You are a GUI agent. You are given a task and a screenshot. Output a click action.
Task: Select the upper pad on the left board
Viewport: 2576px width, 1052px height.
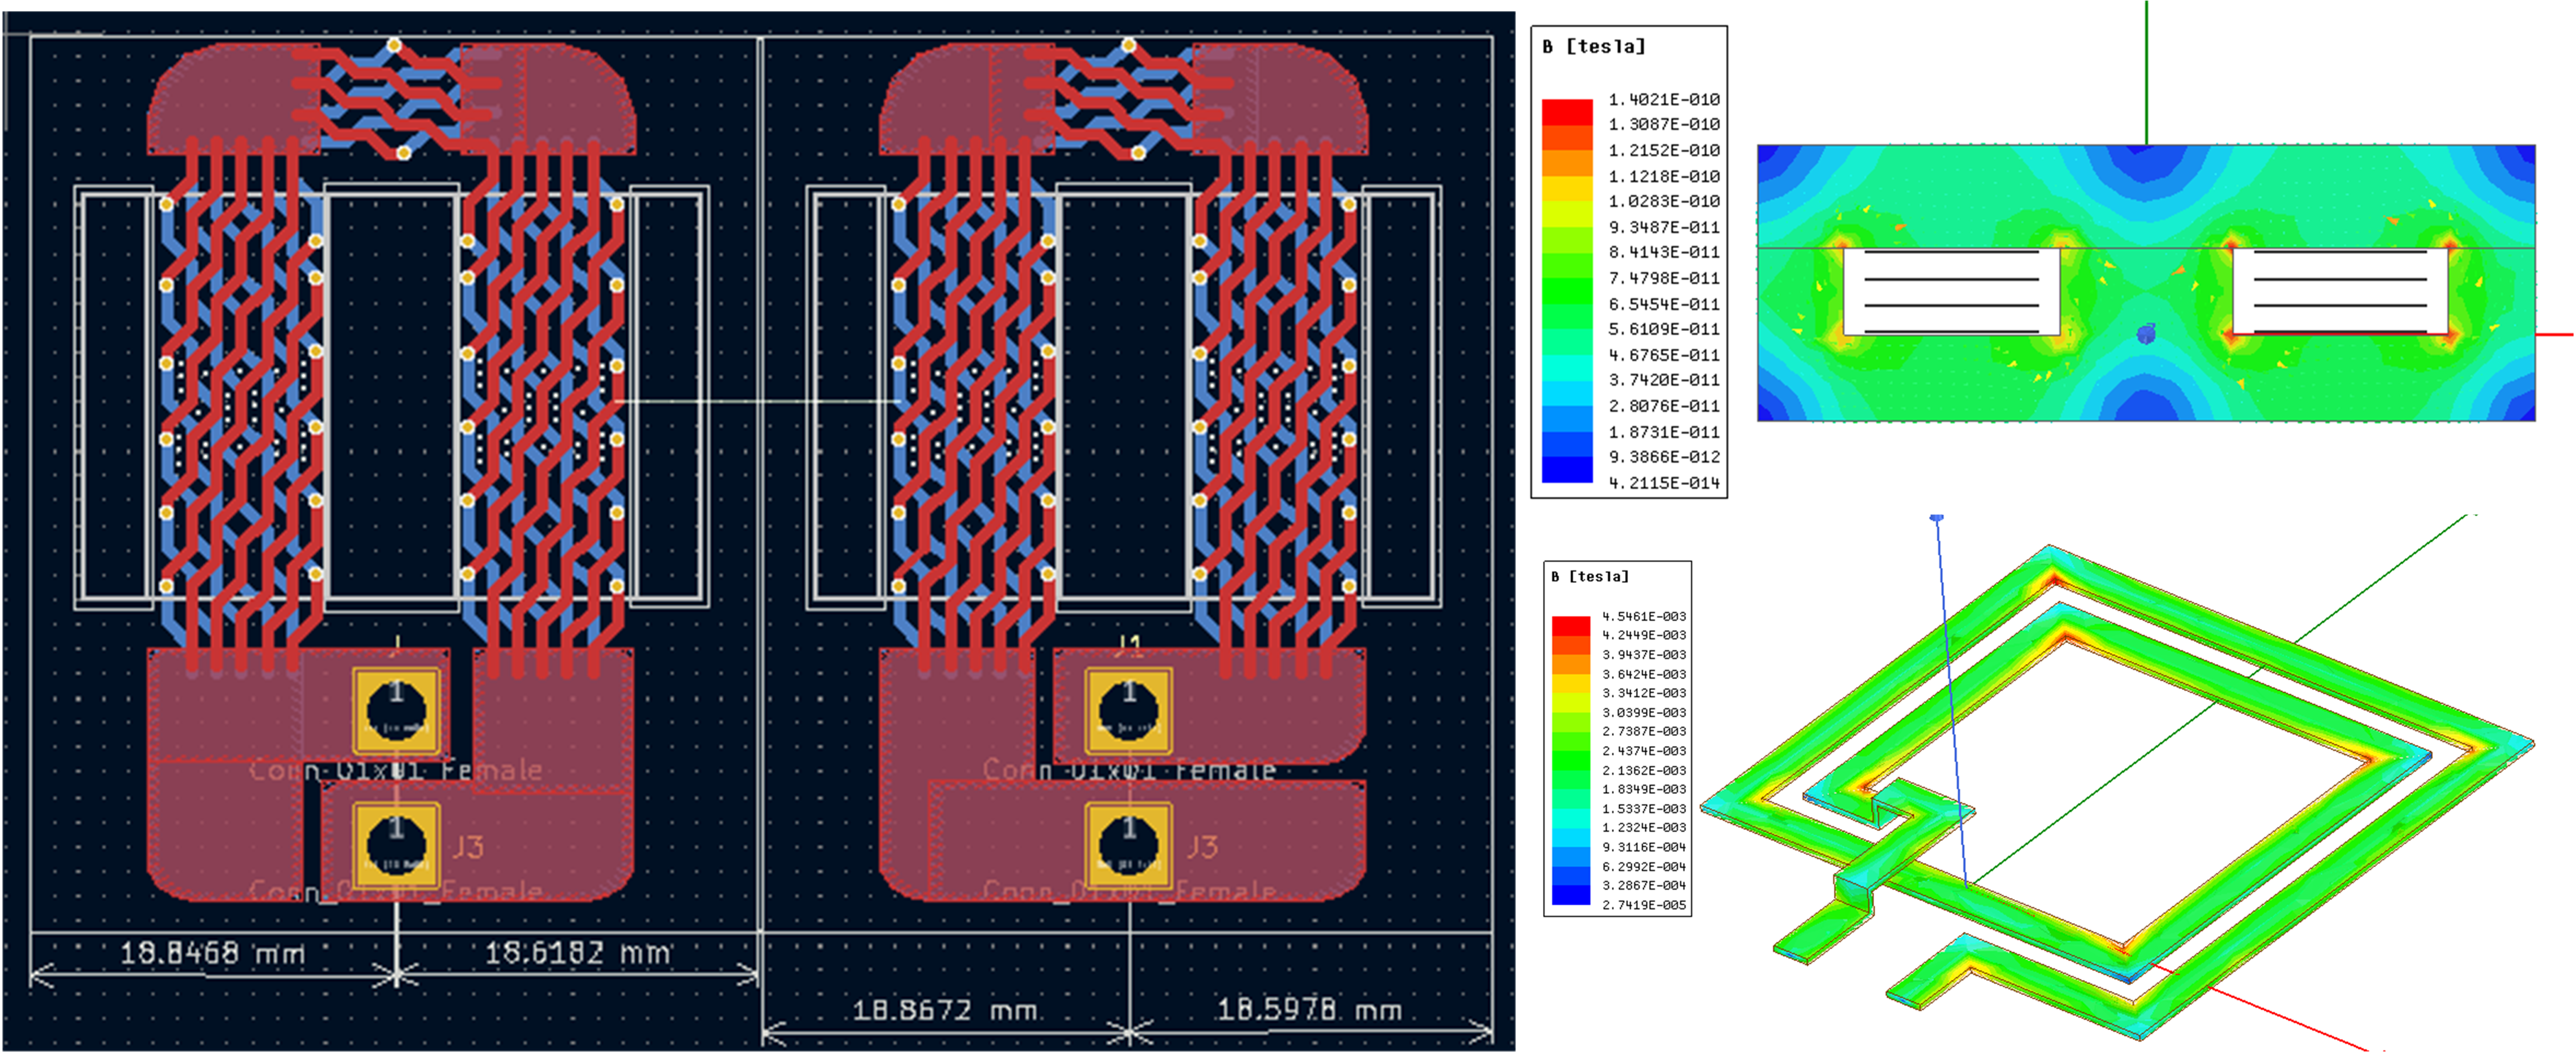tap(397, 711)
